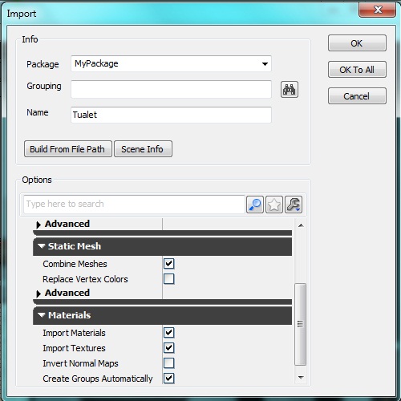The image size is (401, 401).
Task: Uncheck the Combine Meshes checkbox
Action: click(169, 264)
